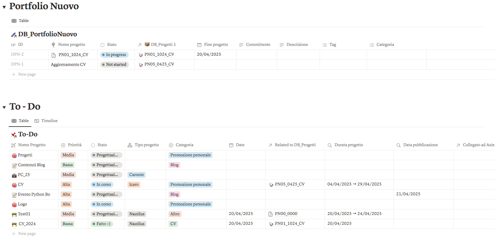Open the DB_PortfolioNuovo database title
The height and width of the screenshot is (237, 496).
coord(48,34)
